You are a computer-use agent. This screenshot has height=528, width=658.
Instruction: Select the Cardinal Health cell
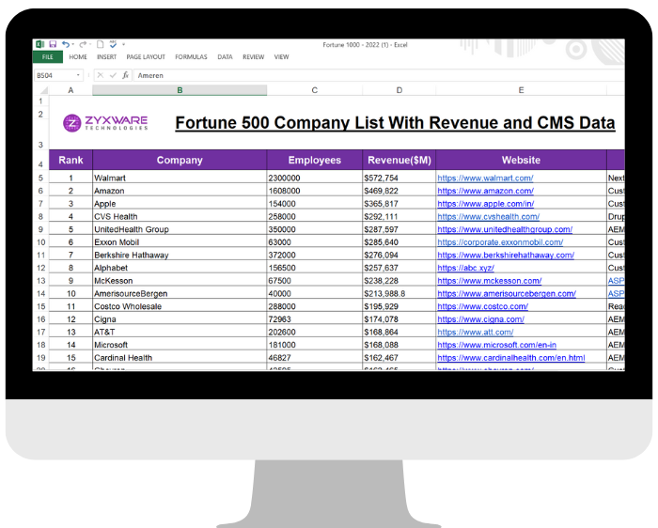tap(180, 358)
